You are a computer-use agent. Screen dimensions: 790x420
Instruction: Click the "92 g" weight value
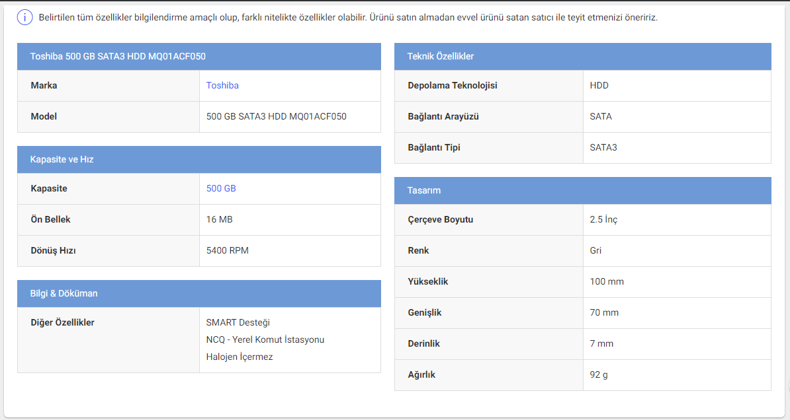coord(599,375)
